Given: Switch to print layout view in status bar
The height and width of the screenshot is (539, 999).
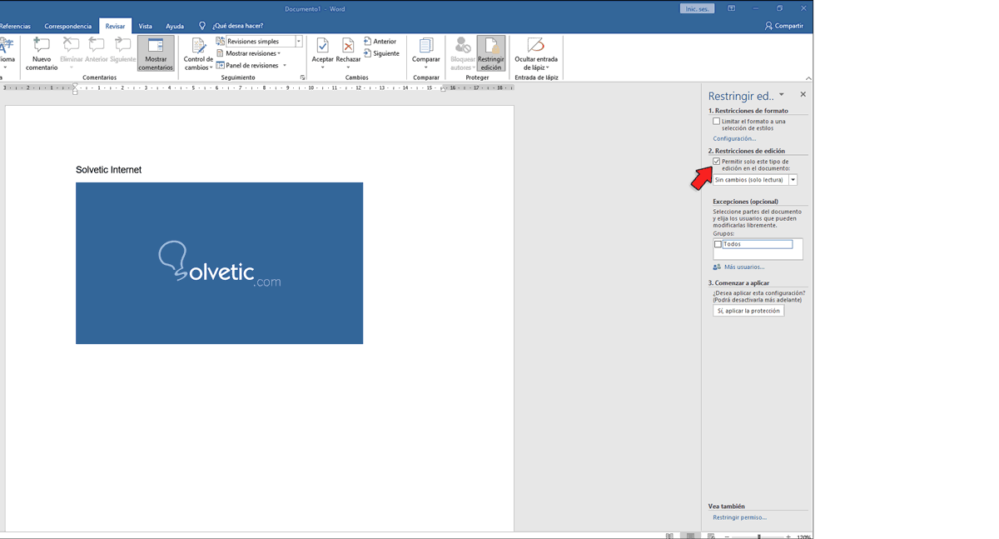Looking at the screenshot, I should coord(690,536).
